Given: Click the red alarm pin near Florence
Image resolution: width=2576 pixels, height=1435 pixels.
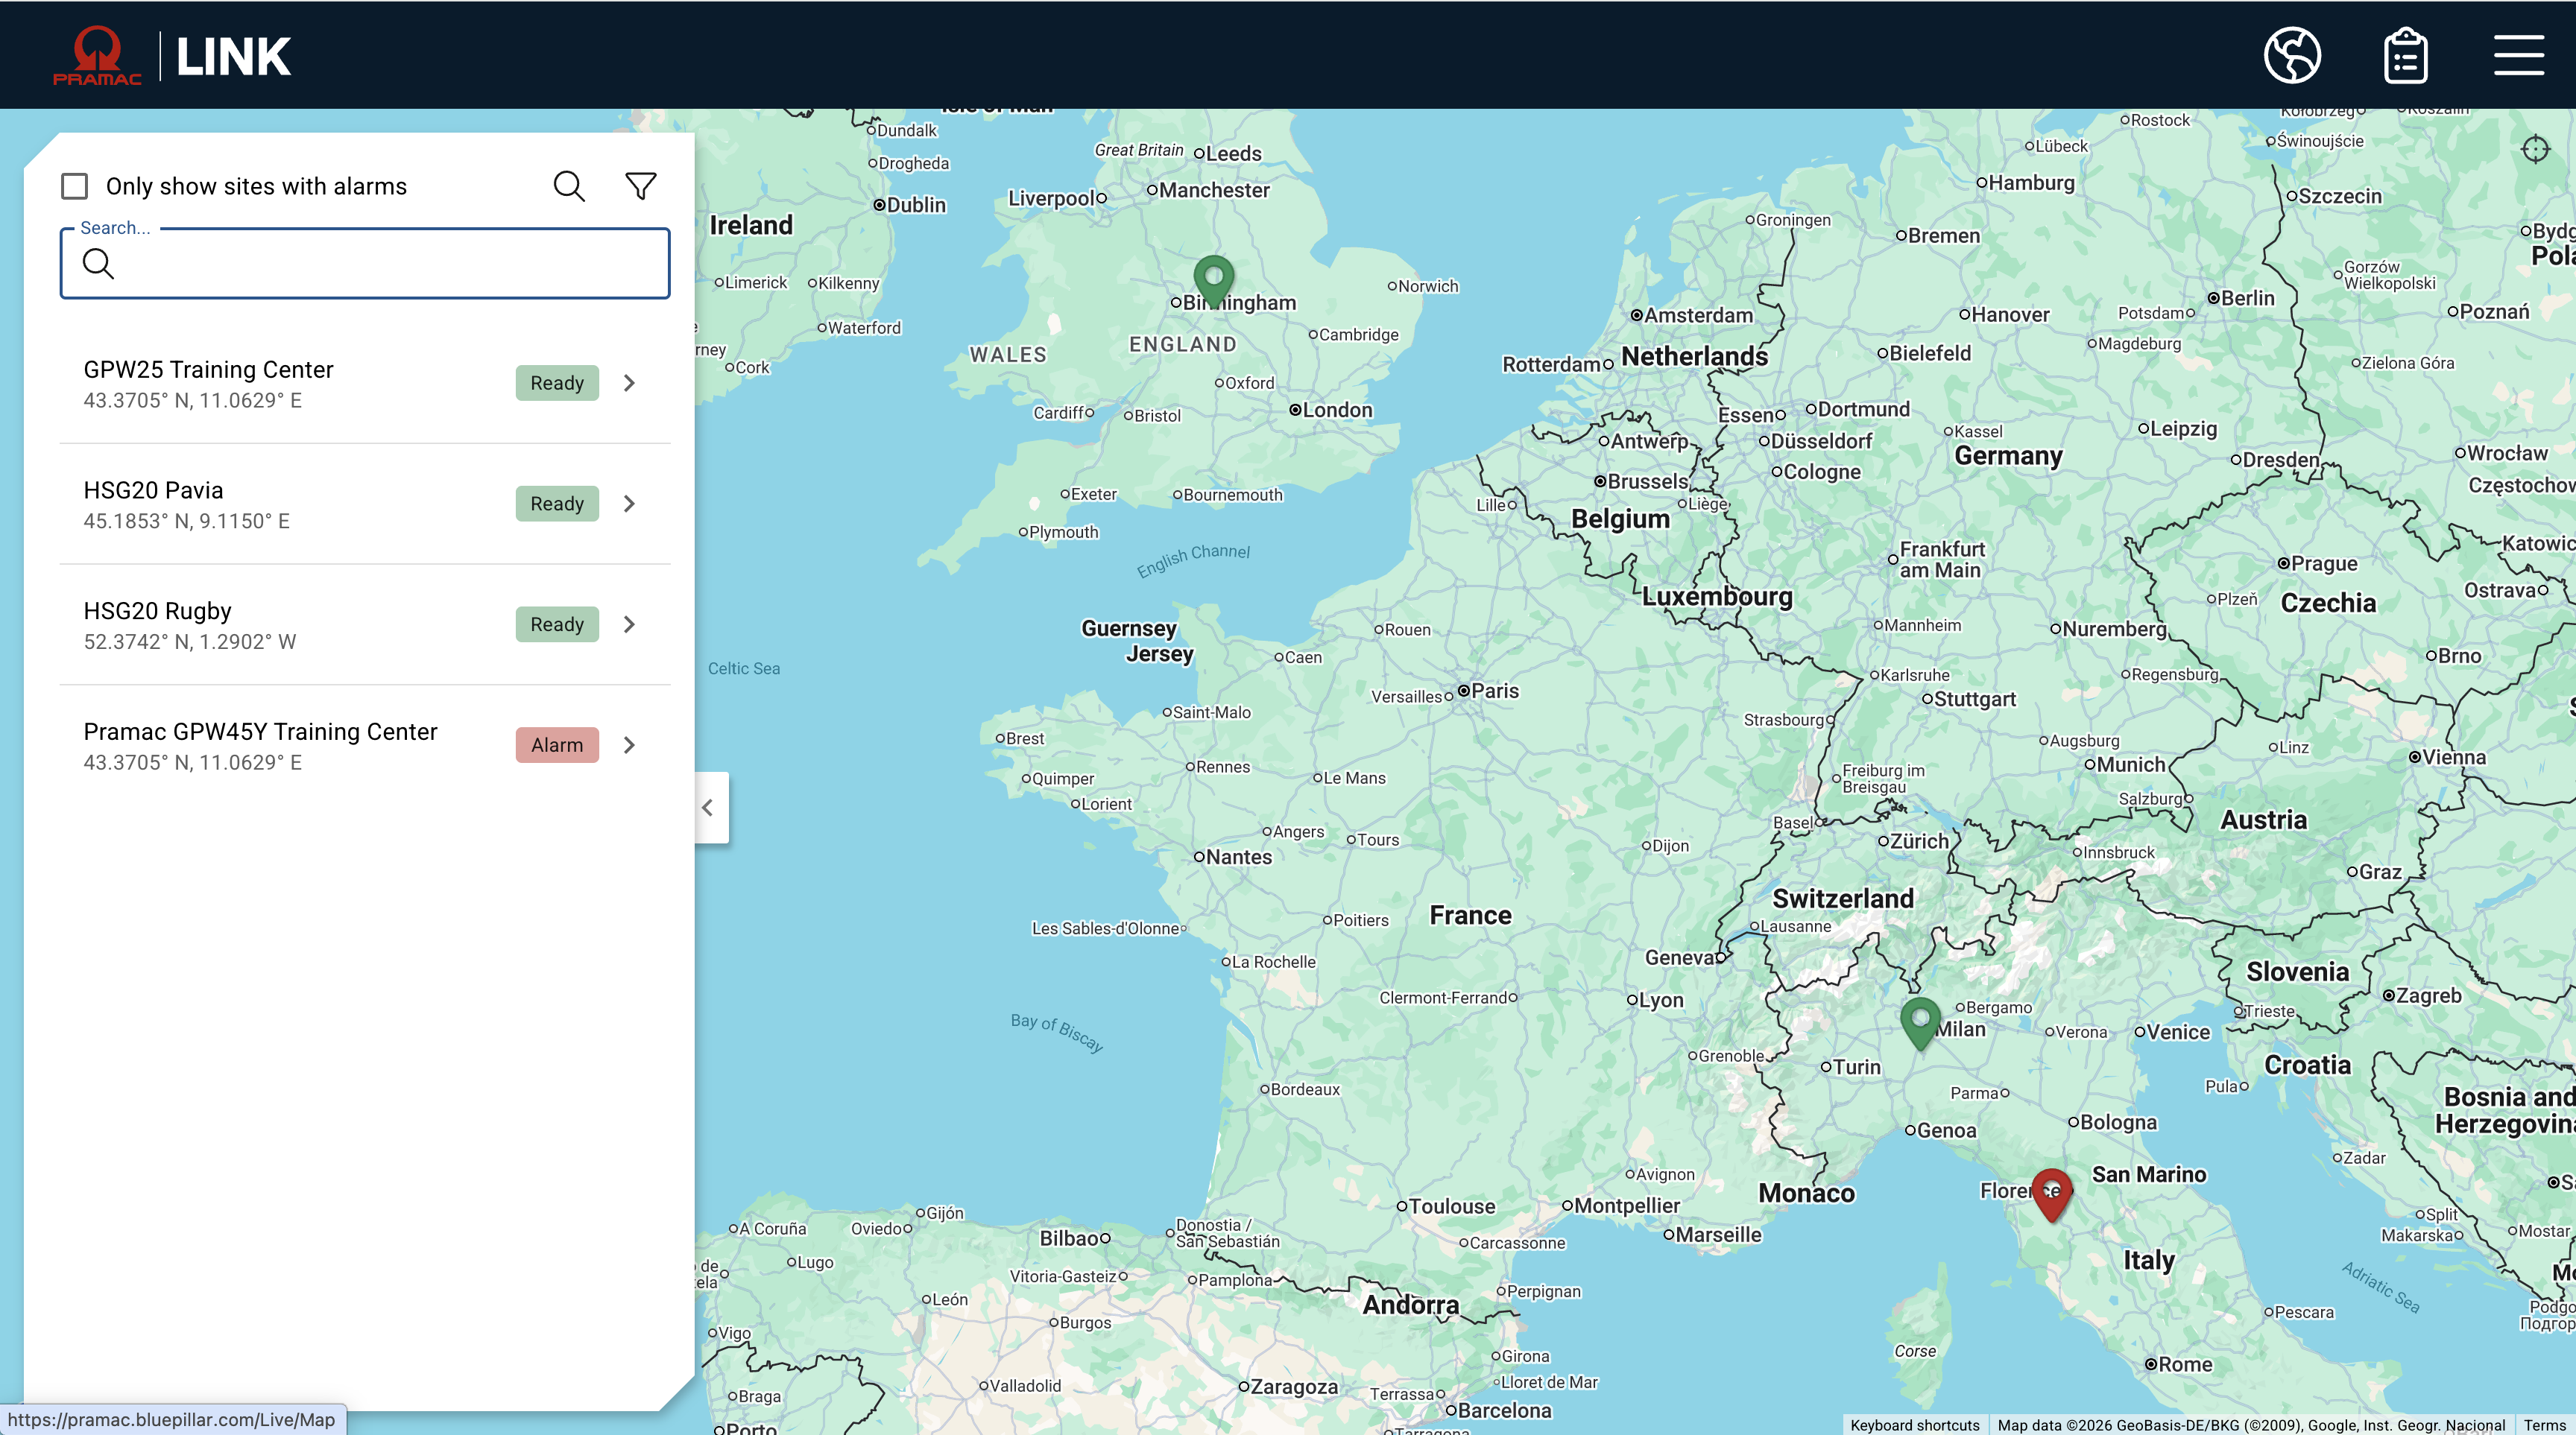Looking at the screenshot, I should [x=2051, y=1194].
